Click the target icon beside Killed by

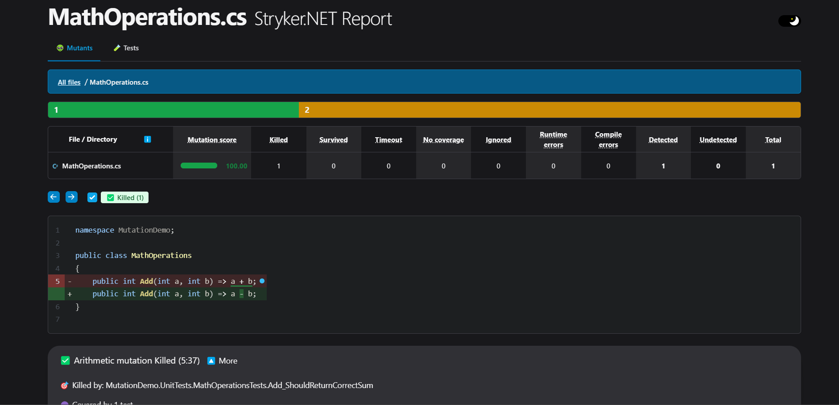pyautogui.click(x=65, y=385)
